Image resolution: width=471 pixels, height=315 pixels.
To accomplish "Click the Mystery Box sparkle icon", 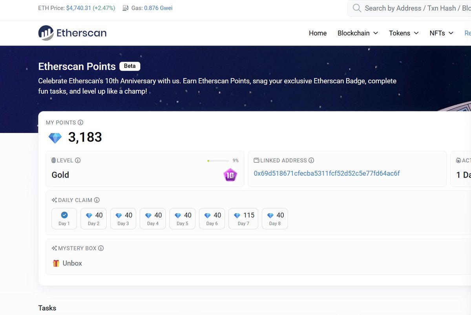I will 54,248.
